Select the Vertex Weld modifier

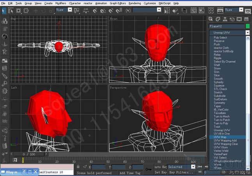click(x=227, y=151)
